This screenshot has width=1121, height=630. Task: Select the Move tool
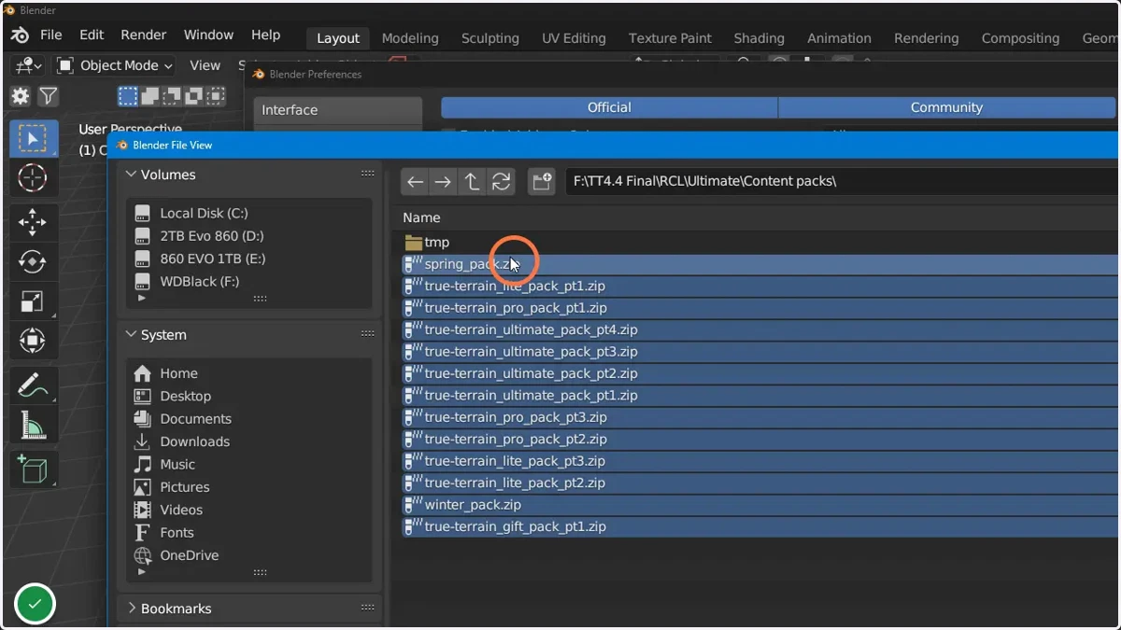(33, 222)
